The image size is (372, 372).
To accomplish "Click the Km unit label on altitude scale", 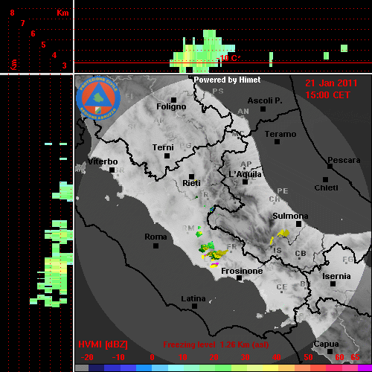I will click(x=62, y=13).
